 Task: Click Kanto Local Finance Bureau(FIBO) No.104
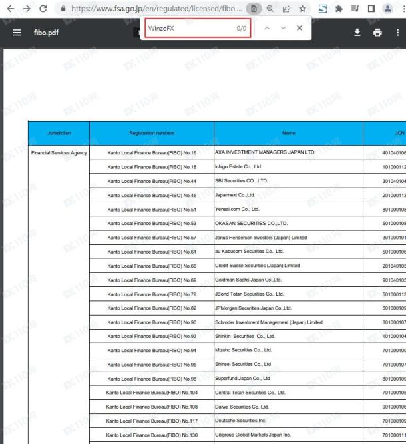(152, 393)
